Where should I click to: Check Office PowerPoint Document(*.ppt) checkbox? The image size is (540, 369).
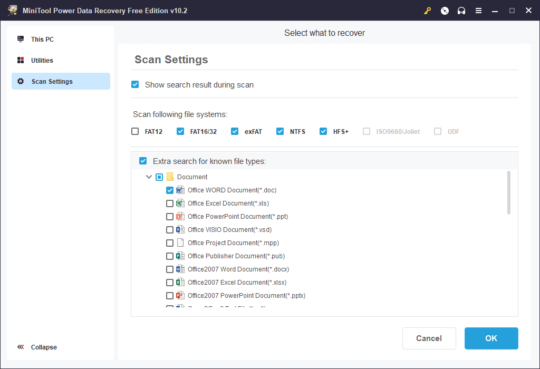point(169,217)
